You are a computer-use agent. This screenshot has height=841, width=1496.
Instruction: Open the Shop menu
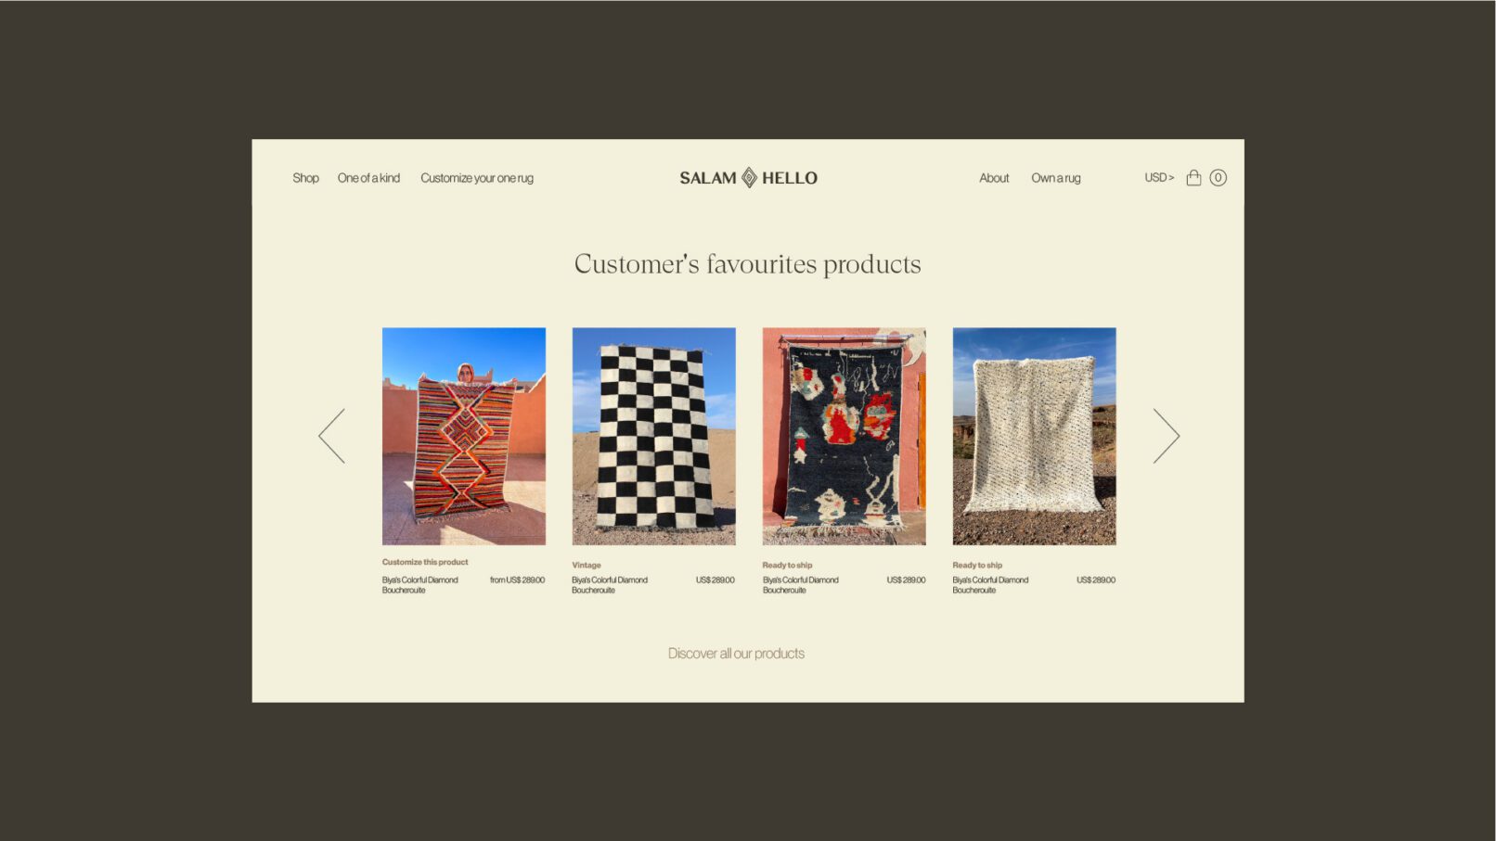[305, 178]
